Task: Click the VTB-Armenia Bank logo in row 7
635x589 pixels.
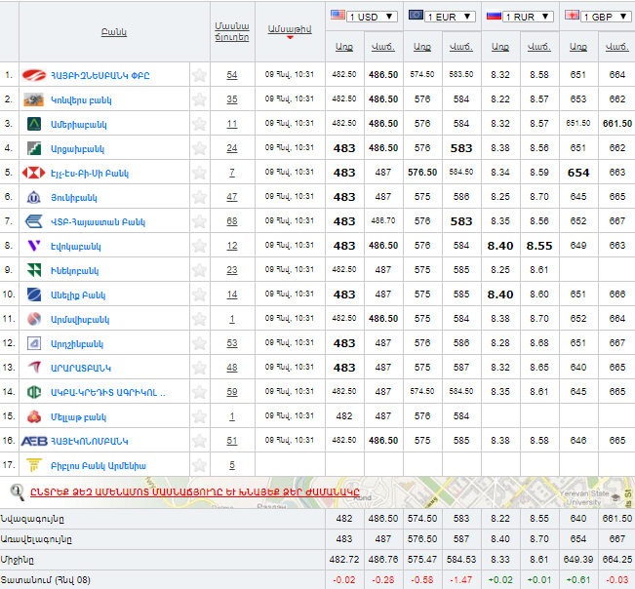Action: click(x=34, y=221)
